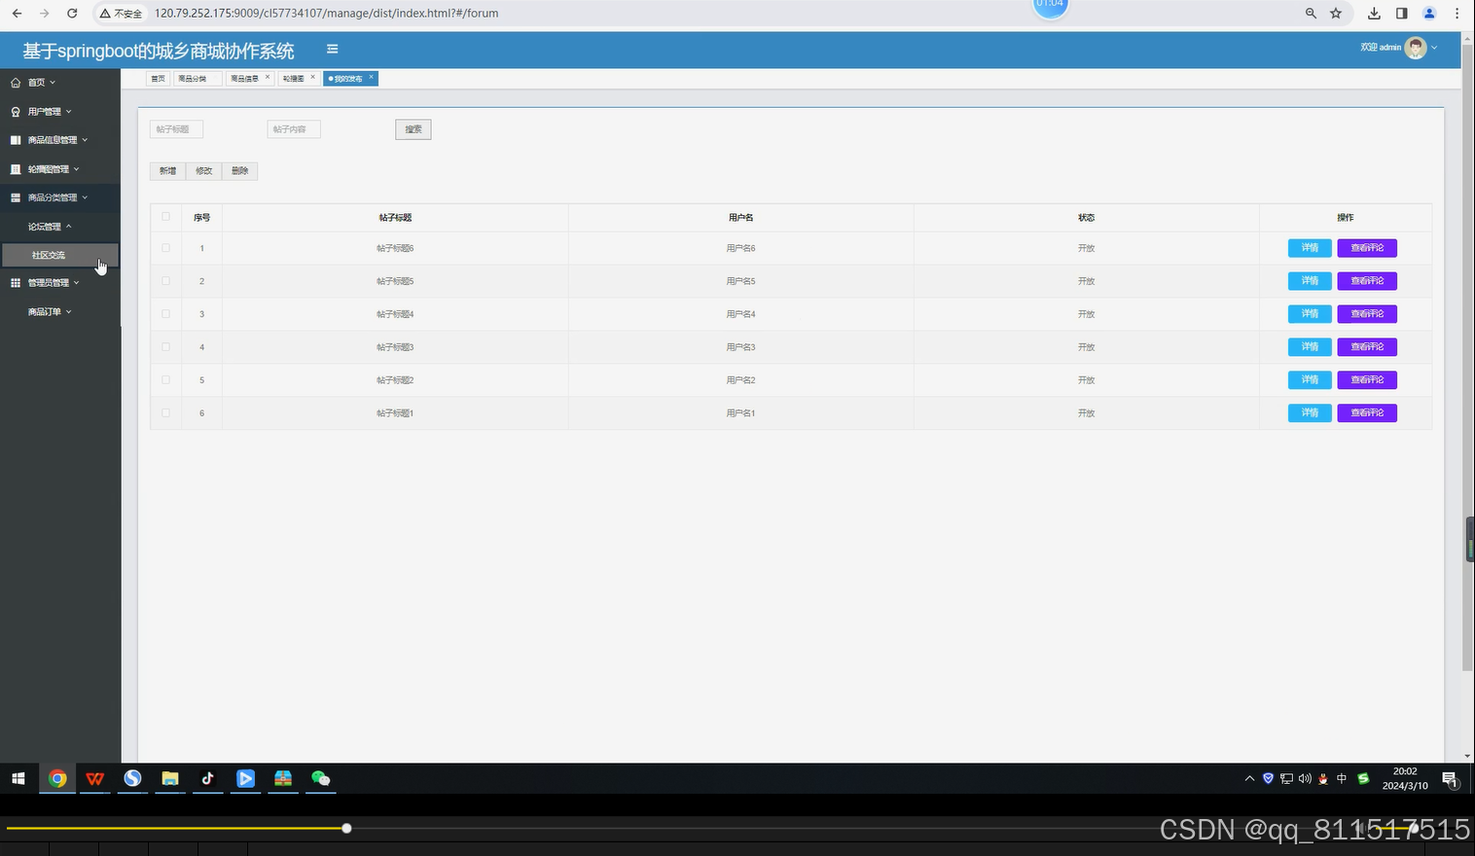Check the box for row 帖子标题2
Viewport: 1475px width, 856px height.
[x=165, y=380]
